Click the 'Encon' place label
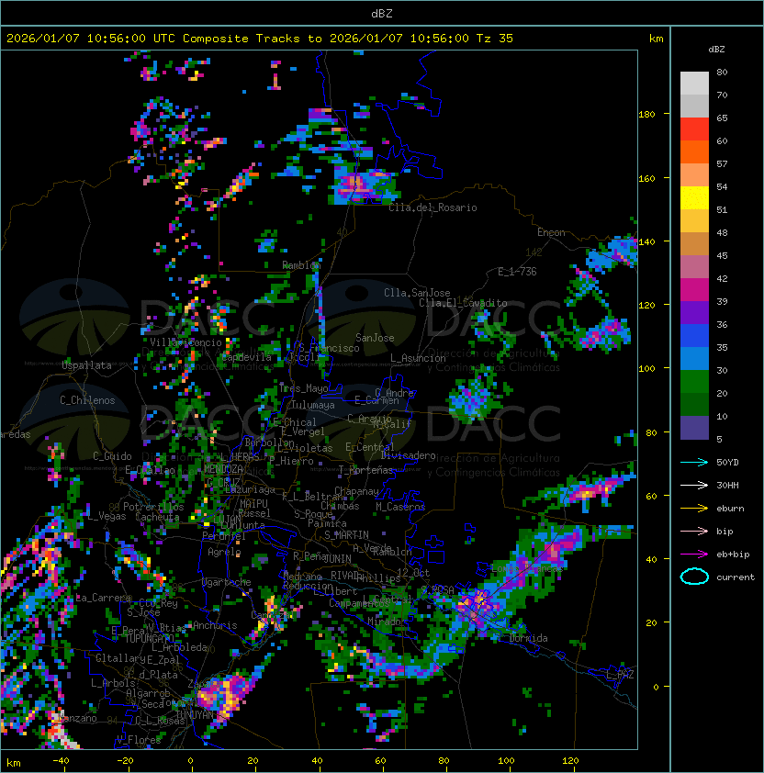Screen dimensions: 764x773 coord(551,232)
